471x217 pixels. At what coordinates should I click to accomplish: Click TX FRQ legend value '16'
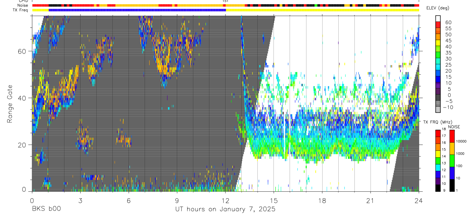click(x=444, y=143)
